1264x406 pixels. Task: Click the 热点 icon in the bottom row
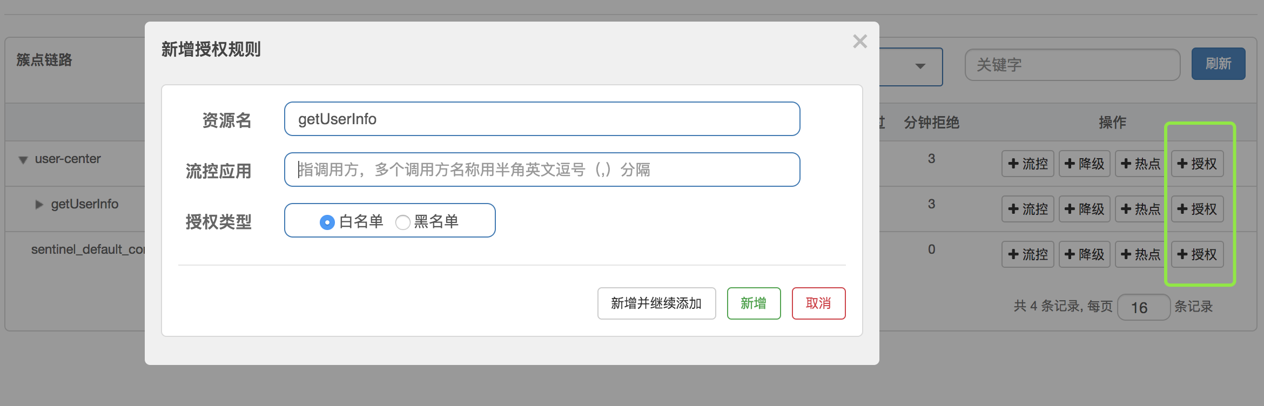click(x=1140, y=254)
